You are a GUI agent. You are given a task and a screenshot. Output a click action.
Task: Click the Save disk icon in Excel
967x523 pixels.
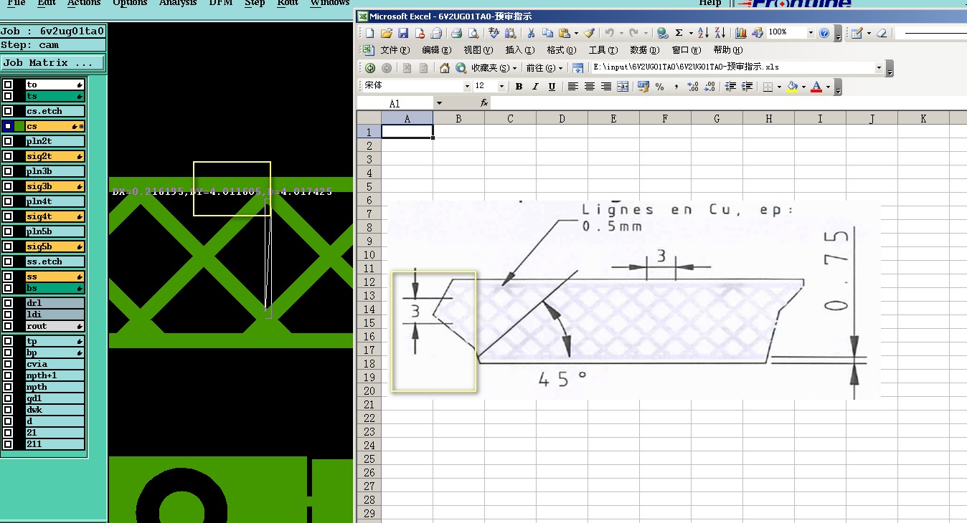coord(402,33)
